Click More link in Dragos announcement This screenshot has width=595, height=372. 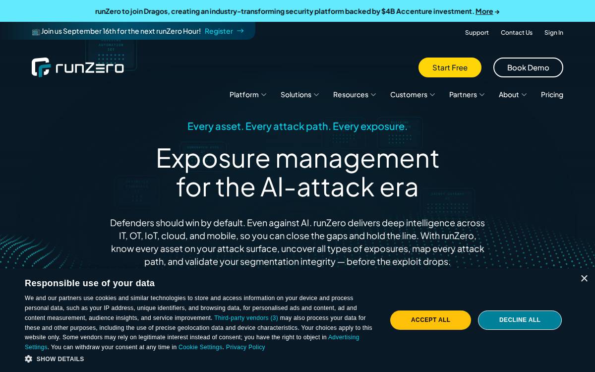(484, 11)
